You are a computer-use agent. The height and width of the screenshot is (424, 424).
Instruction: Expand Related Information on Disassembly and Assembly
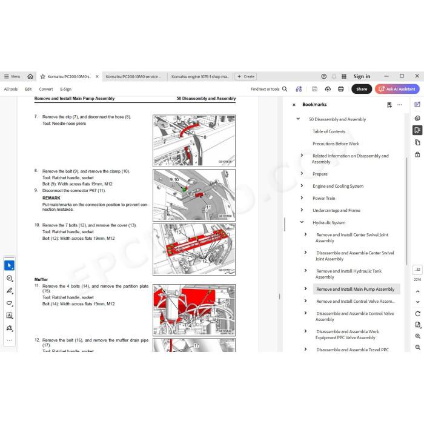point(302,155)
